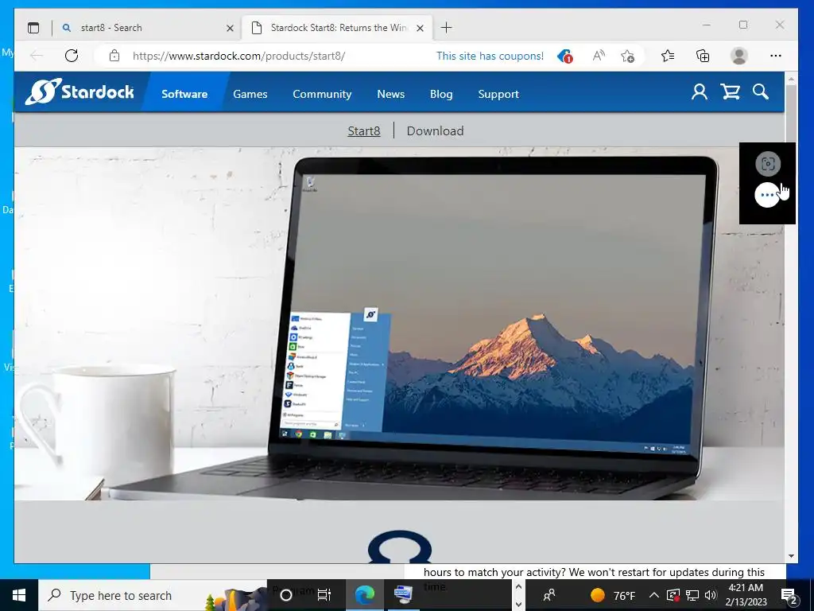Open the monitor app taskbar icon
Viewport: 814px width, 611px height.
[403, 595]
